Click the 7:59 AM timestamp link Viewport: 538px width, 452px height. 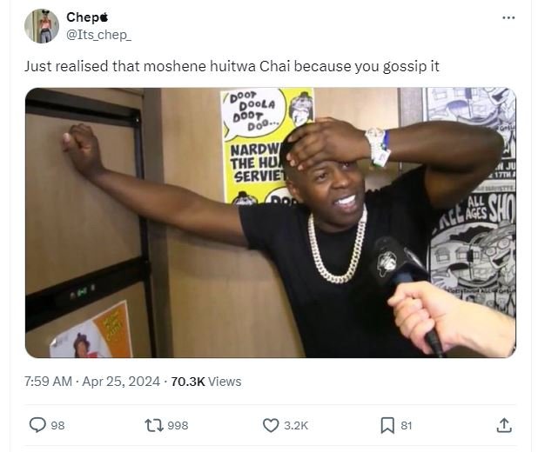tap(48, 382)
